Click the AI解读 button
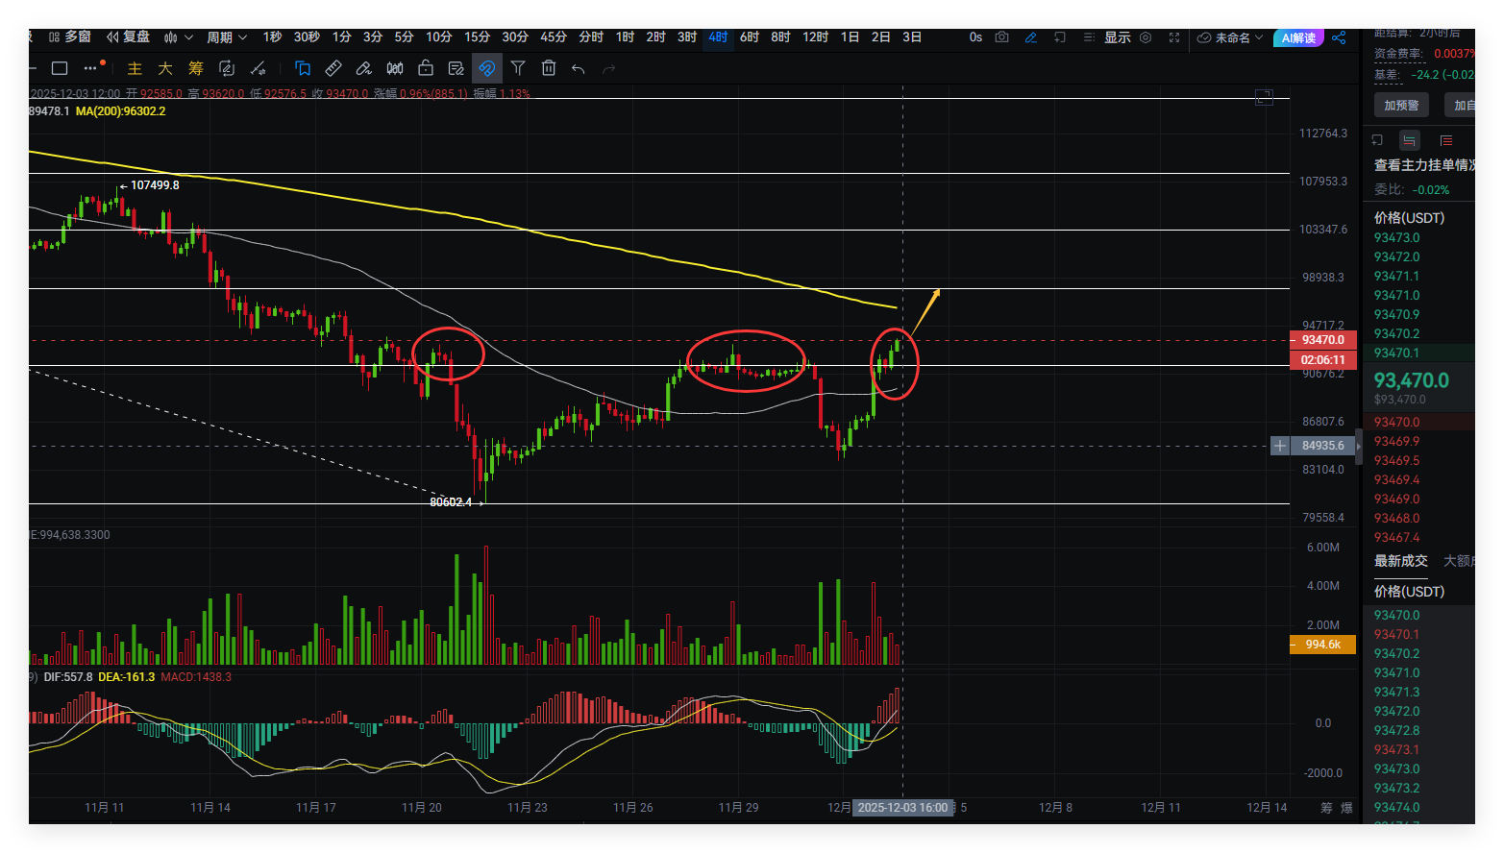This screenshot has height=853, width=1504. click(1298, 37)
